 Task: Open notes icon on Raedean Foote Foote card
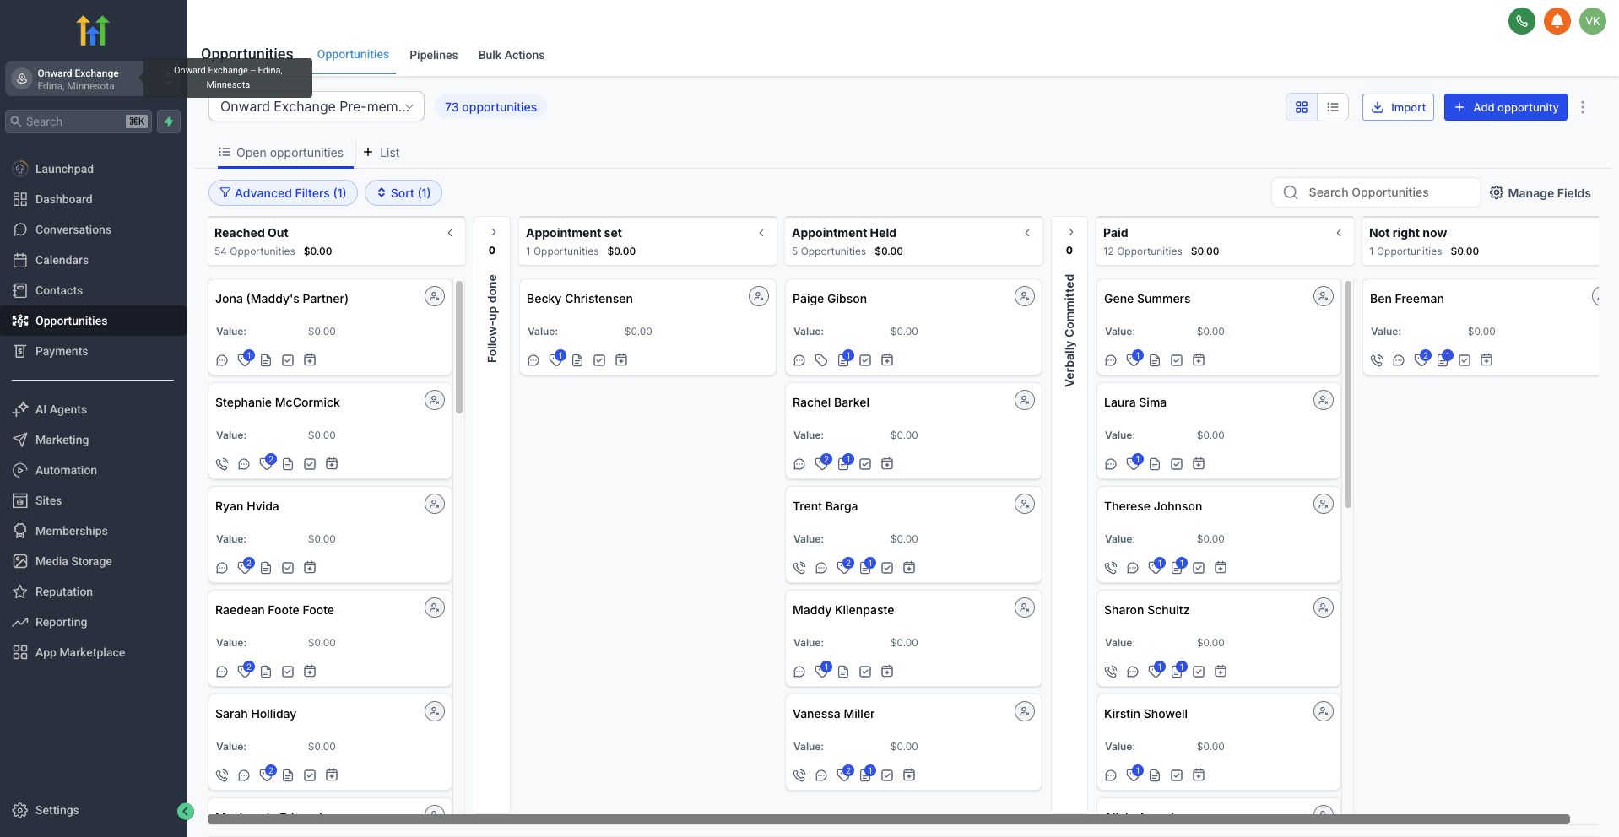pos(266,672)
